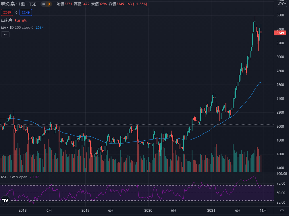Click the 1600 price axis label
This screenshot has height=216, width=289.
click(280, 154)
